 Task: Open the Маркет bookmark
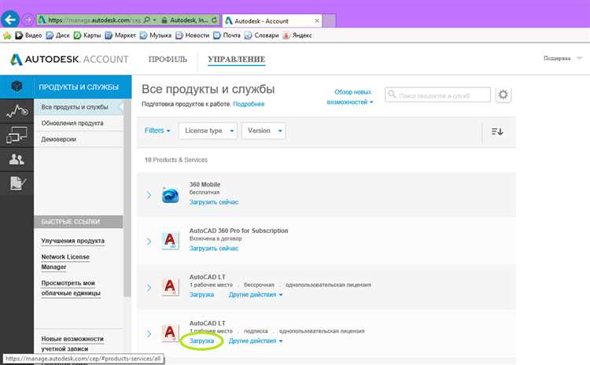[120, 35]
